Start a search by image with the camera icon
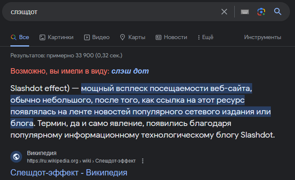The width and height of the screenshot is (295, 180). 261,12
